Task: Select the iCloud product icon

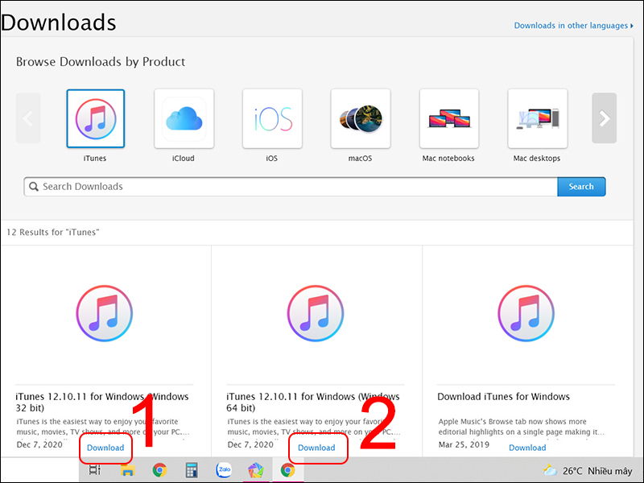Action: pos(184,118)
